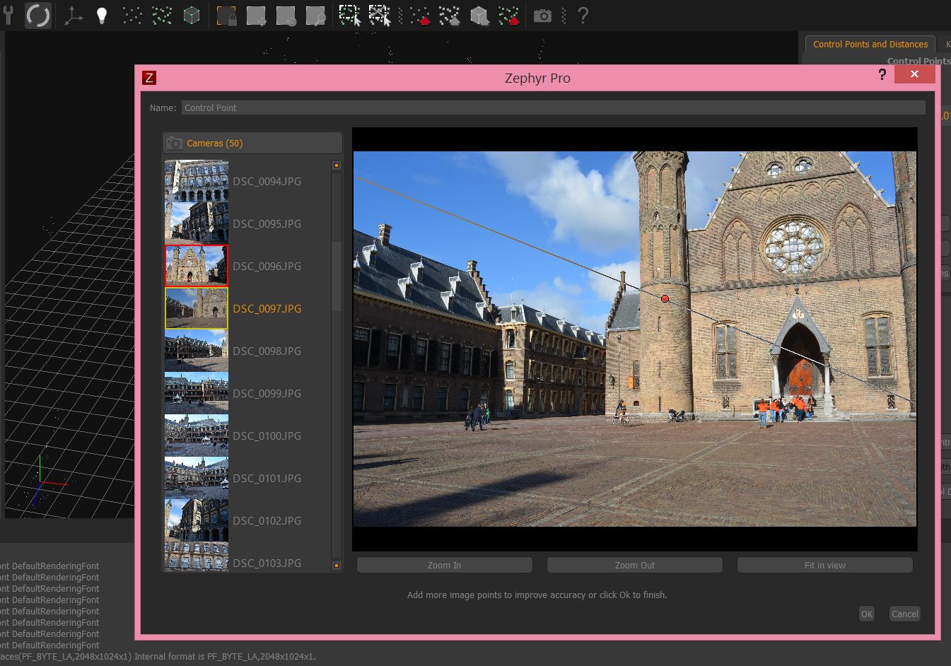Toggle the light bulb icon
Viewport: 951px width, 666px height.
tap(102, 16)
